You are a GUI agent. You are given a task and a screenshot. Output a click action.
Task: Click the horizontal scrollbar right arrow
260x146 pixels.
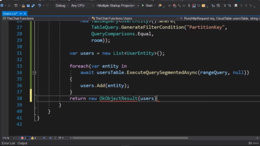coord(257,138)
